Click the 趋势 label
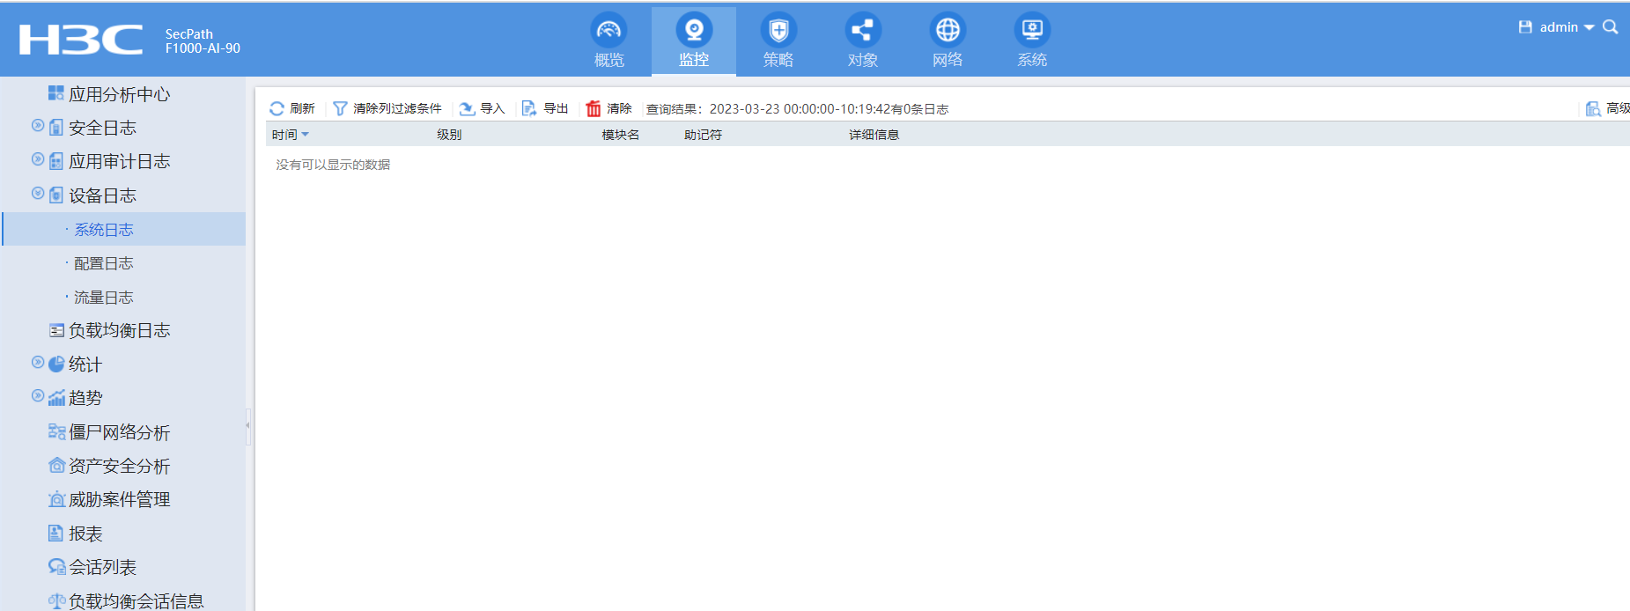This screenshot has width=1630, height=611. click(x=85, y=398)
